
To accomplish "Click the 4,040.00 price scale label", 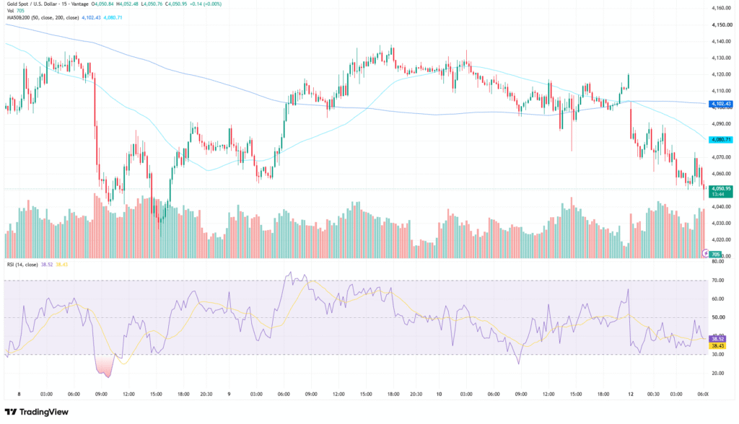I will pyautogui.click(x=722, y=207).
